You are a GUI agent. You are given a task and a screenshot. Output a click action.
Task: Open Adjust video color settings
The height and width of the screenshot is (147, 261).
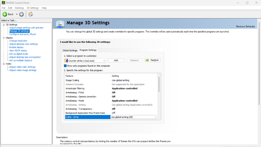pyautogui.click(x=22, y=67)
